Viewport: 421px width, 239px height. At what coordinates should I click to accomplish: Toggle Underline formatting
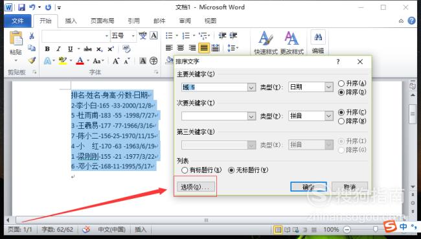coord(71,49)
